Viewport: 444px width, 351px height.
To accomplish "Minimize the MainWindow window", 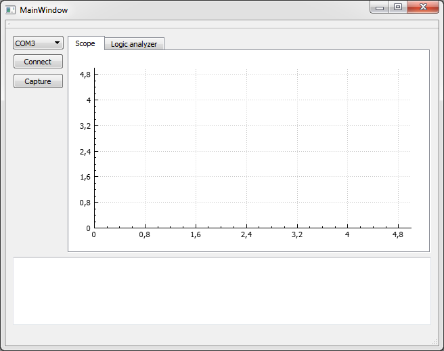I will tap(380, 7).
